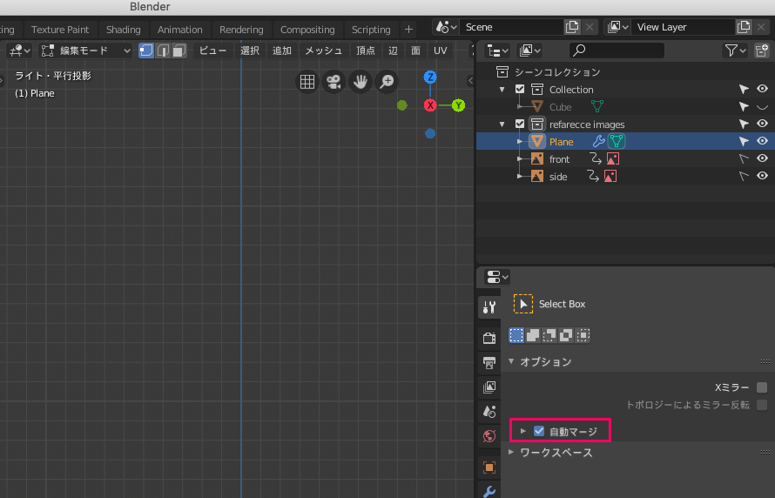
Task: Collapse the refarecce images tree arrow
Action: pos(502,124)
